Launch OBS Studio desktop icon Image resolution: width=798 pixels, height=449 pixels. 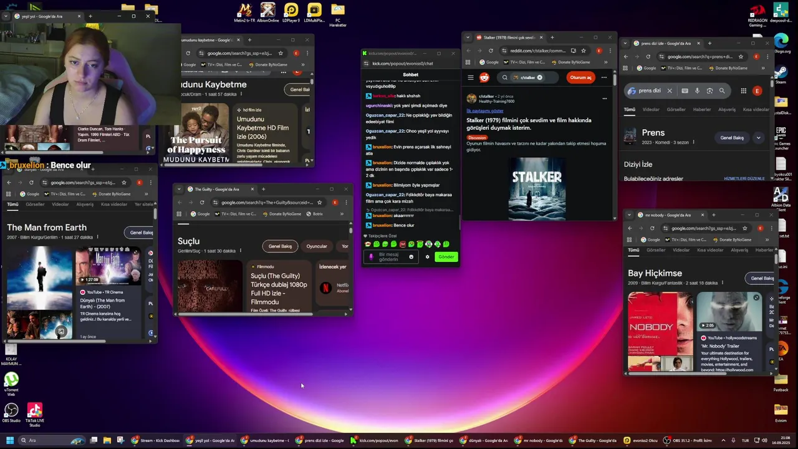click(x=11, y=414)
